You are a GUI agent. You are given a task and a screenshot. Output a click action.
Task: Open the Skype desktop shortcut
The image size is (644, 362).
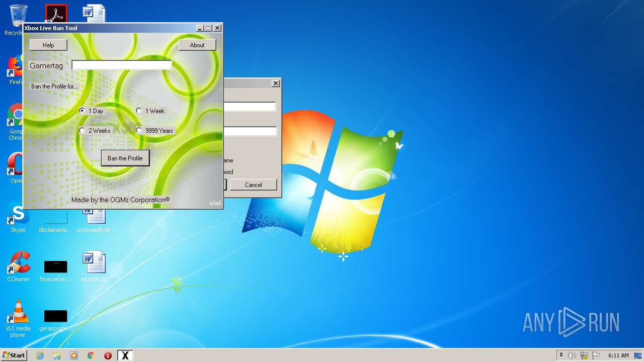coord(18,218)
